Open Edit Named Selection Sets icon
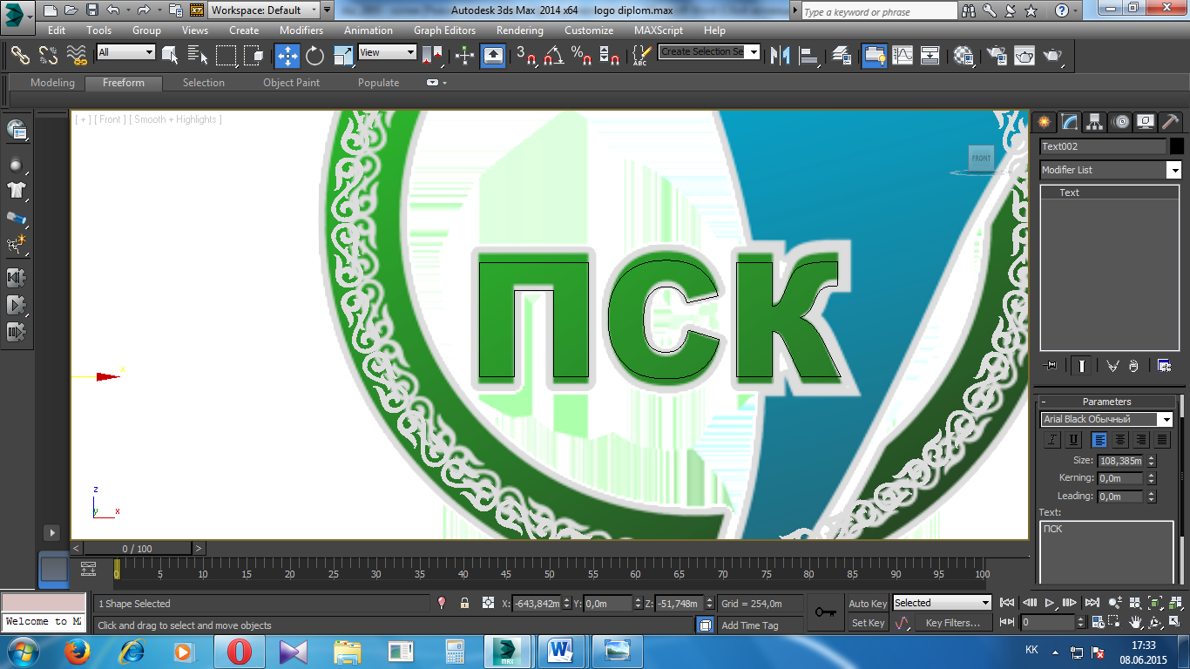Screen dimensions: 1190x669 coord(642,56)
